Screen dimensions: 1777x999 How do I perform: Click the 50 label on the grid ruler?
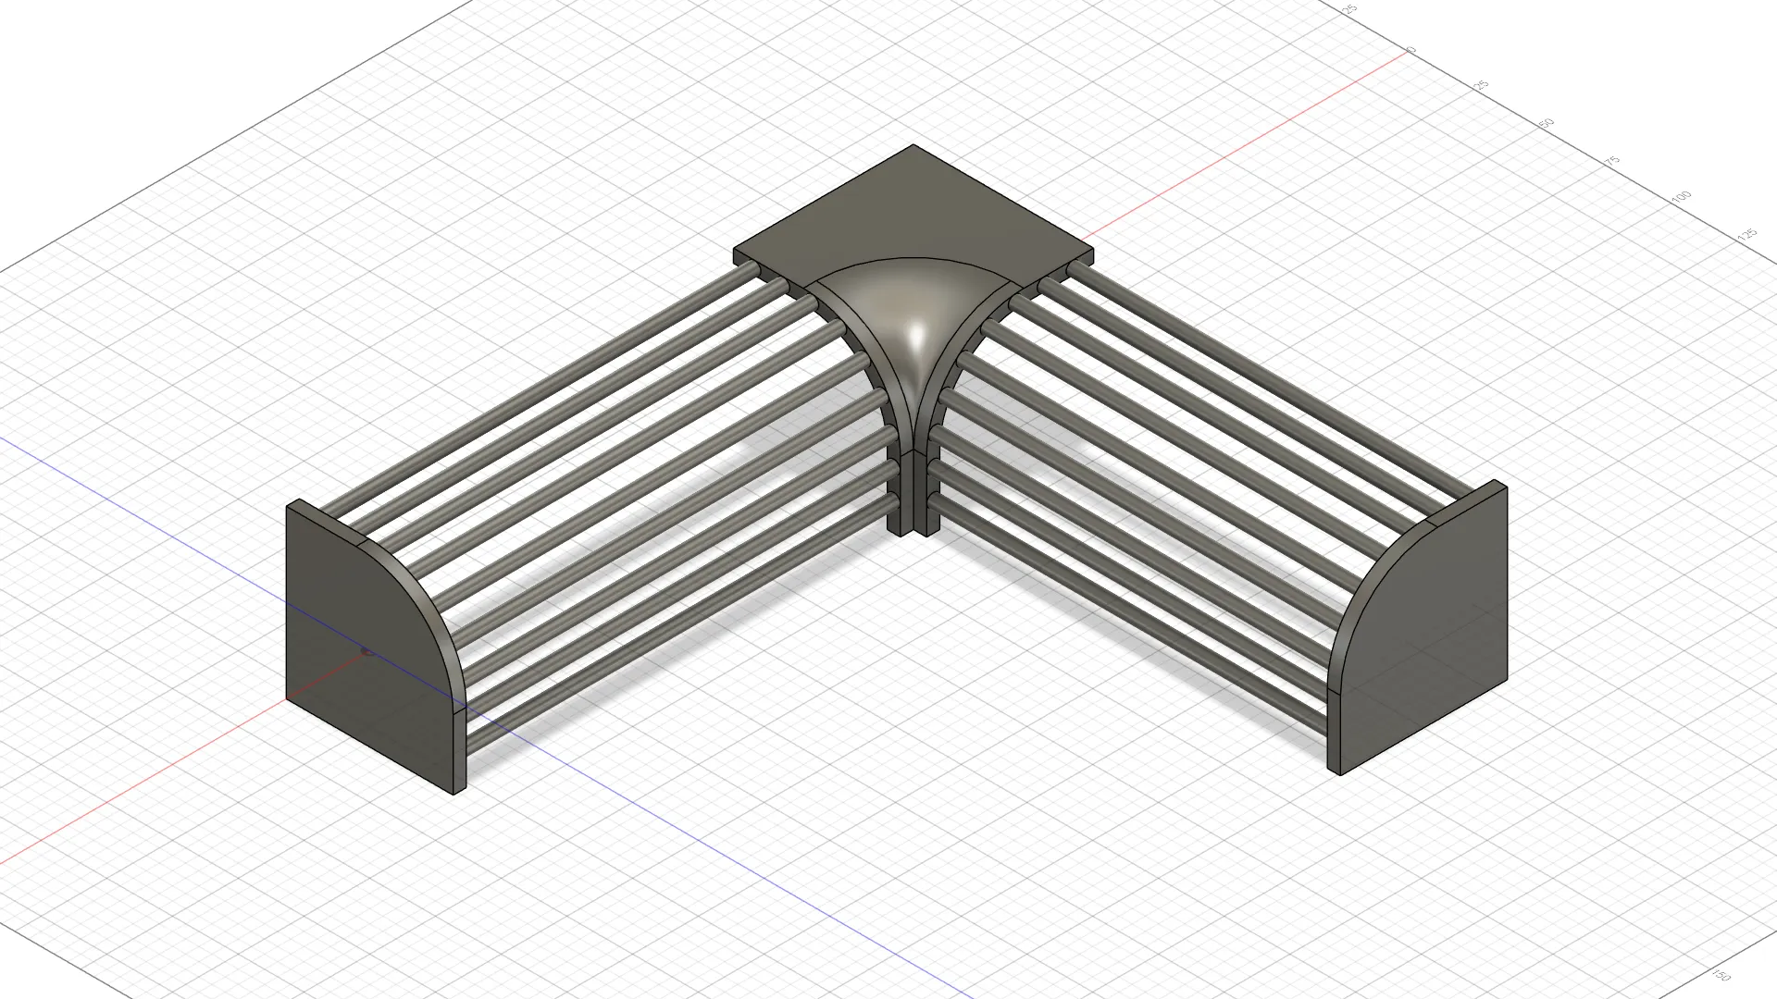[x=1546, y=123]
